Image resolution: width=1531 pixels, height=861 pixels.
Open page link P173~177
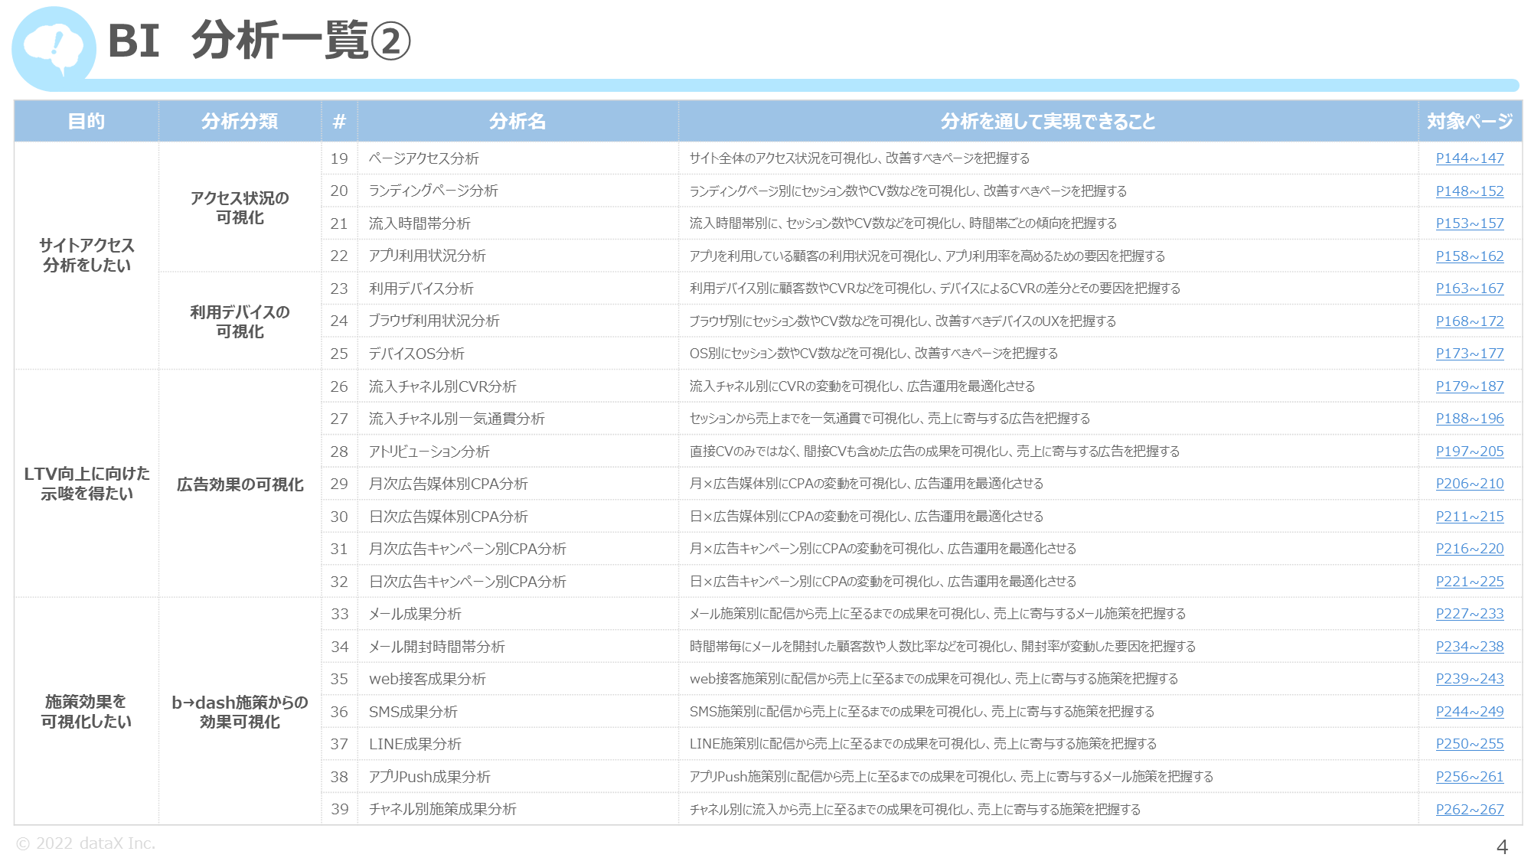point(1470,354)
